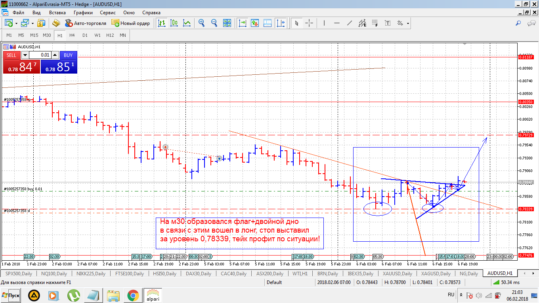Switch to MN timeframe
539x303 pixels.
(x=123, y=35)
